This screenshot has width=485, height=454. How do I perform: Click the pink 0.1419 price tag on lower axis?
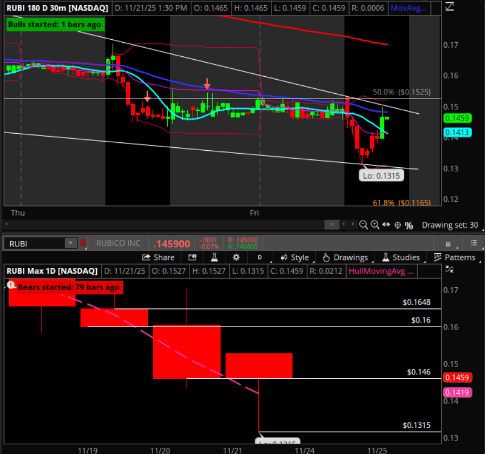(458, 393)
